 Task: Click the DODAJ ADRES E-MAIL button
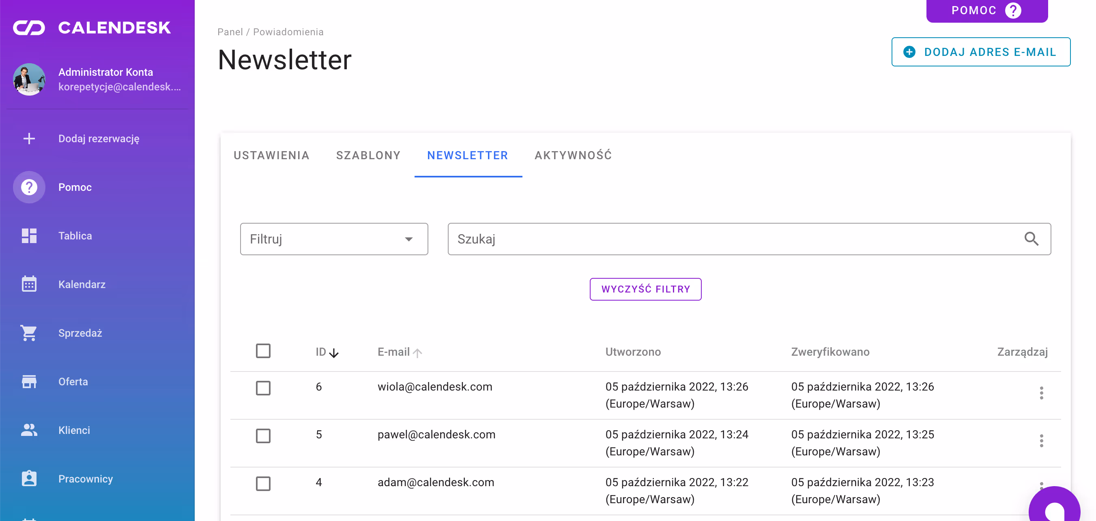point(981,52)
